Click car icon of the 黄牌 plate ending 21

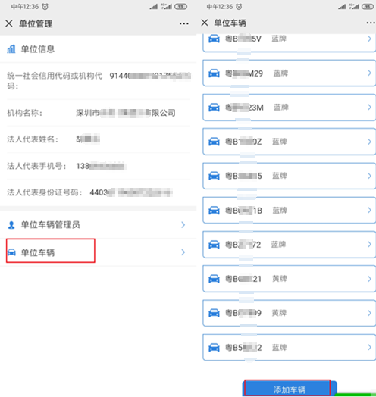[214, 279]
